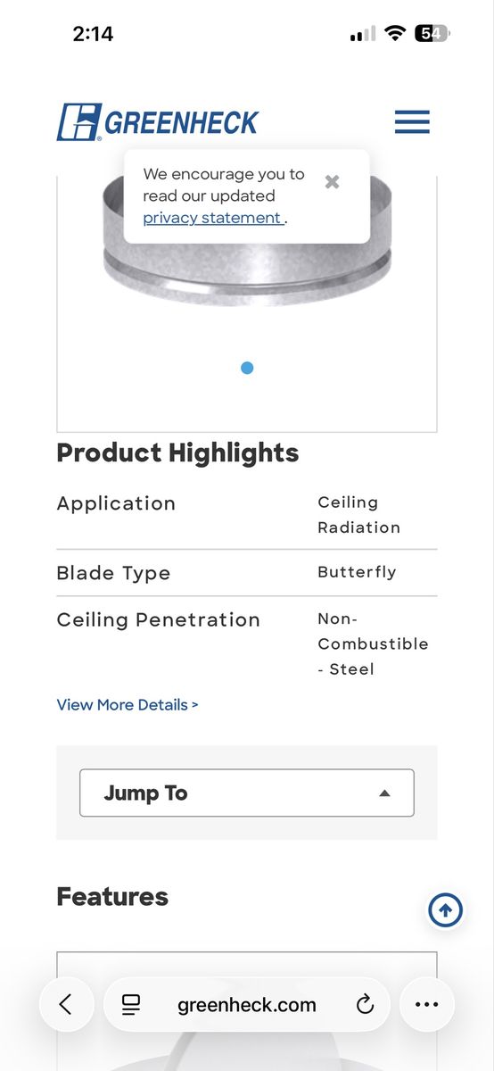Open the privacy statement link
The width and height of the screenshot is (494, 1071).
pyautogui.click(x=212, y=218)
